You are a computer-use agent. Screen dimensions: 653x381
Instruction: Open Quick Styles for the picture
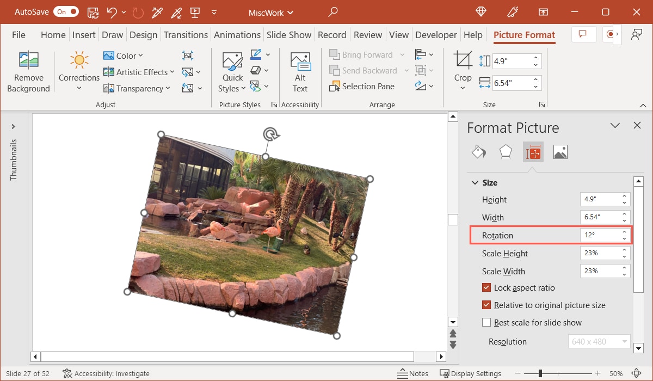click(x=232, y=70)
